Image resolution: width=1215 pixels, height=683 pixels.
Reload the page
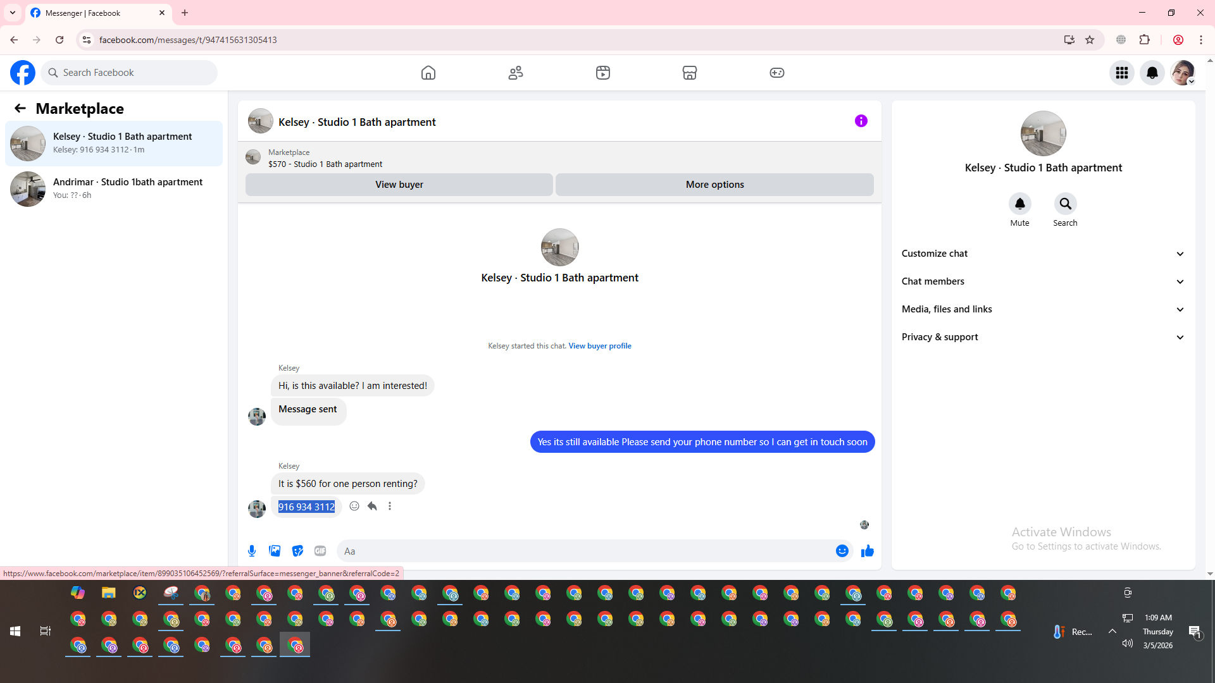click(x=59, y=40)
